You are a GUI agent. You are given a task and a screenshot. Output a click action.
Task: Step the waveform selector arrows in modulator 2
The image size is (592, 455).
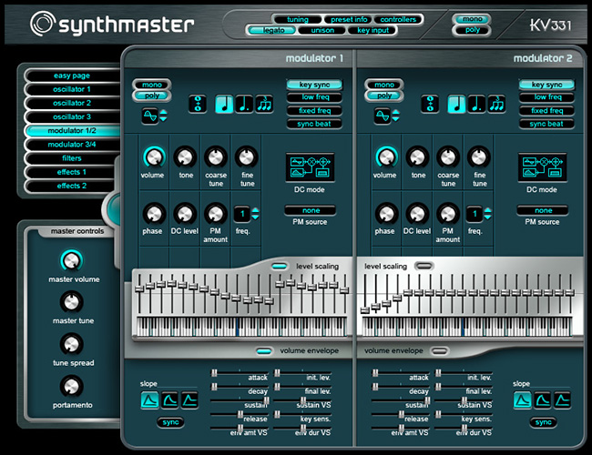(x=395, y=116)
